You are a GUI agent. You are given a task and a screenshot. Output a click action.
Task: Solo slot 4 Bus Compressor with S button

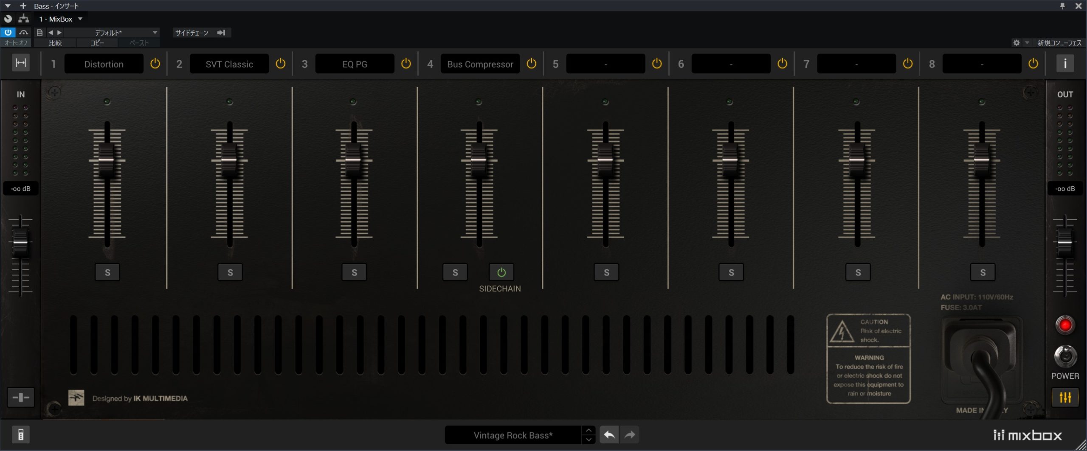coord(455,272)
